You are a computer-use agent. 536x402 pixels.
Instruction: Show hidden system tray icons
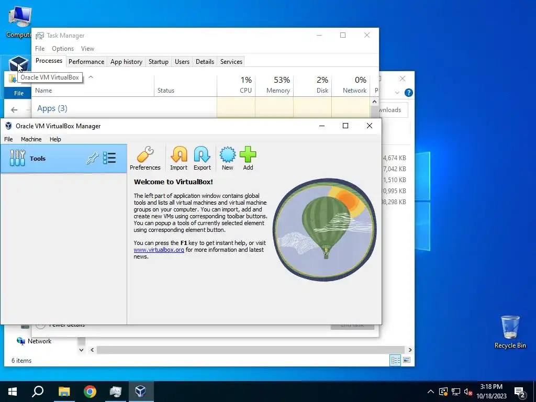pyautogui.click(x=431, y=392)
